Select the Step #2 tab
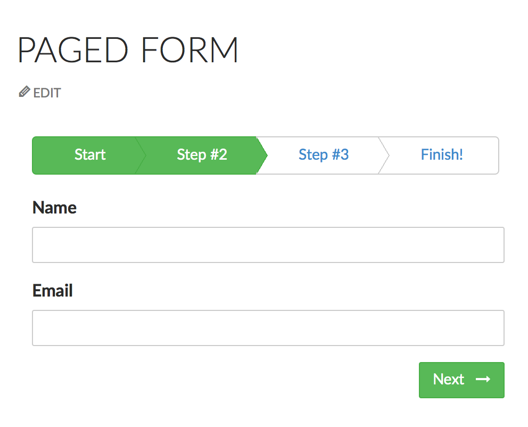 (x=202, y=155)
